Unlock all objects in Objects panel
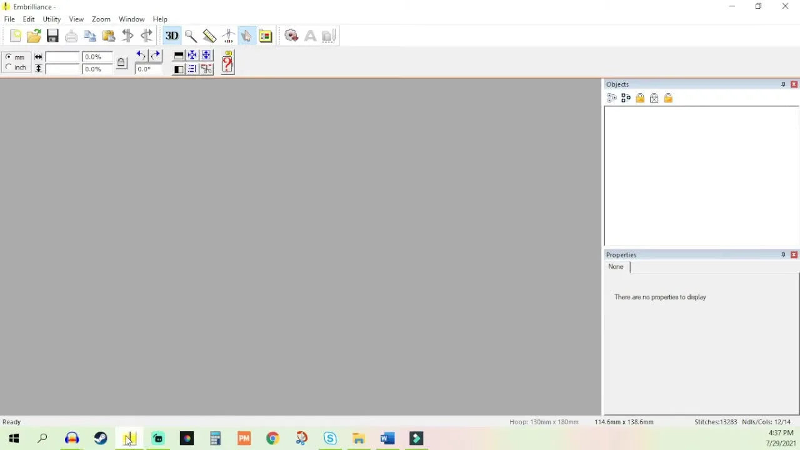The image size is (800, 450). point(668,97)
